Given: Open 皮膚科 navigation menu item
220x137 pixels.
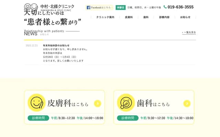Looking at the screenshot, I should pyautogui.click(x=129, y=17).
